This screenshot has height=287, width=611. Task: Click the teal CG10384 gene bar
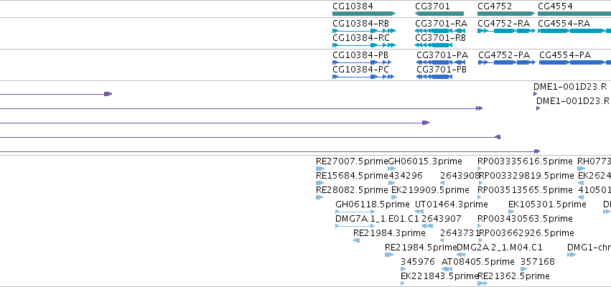[x=364, y=14]
